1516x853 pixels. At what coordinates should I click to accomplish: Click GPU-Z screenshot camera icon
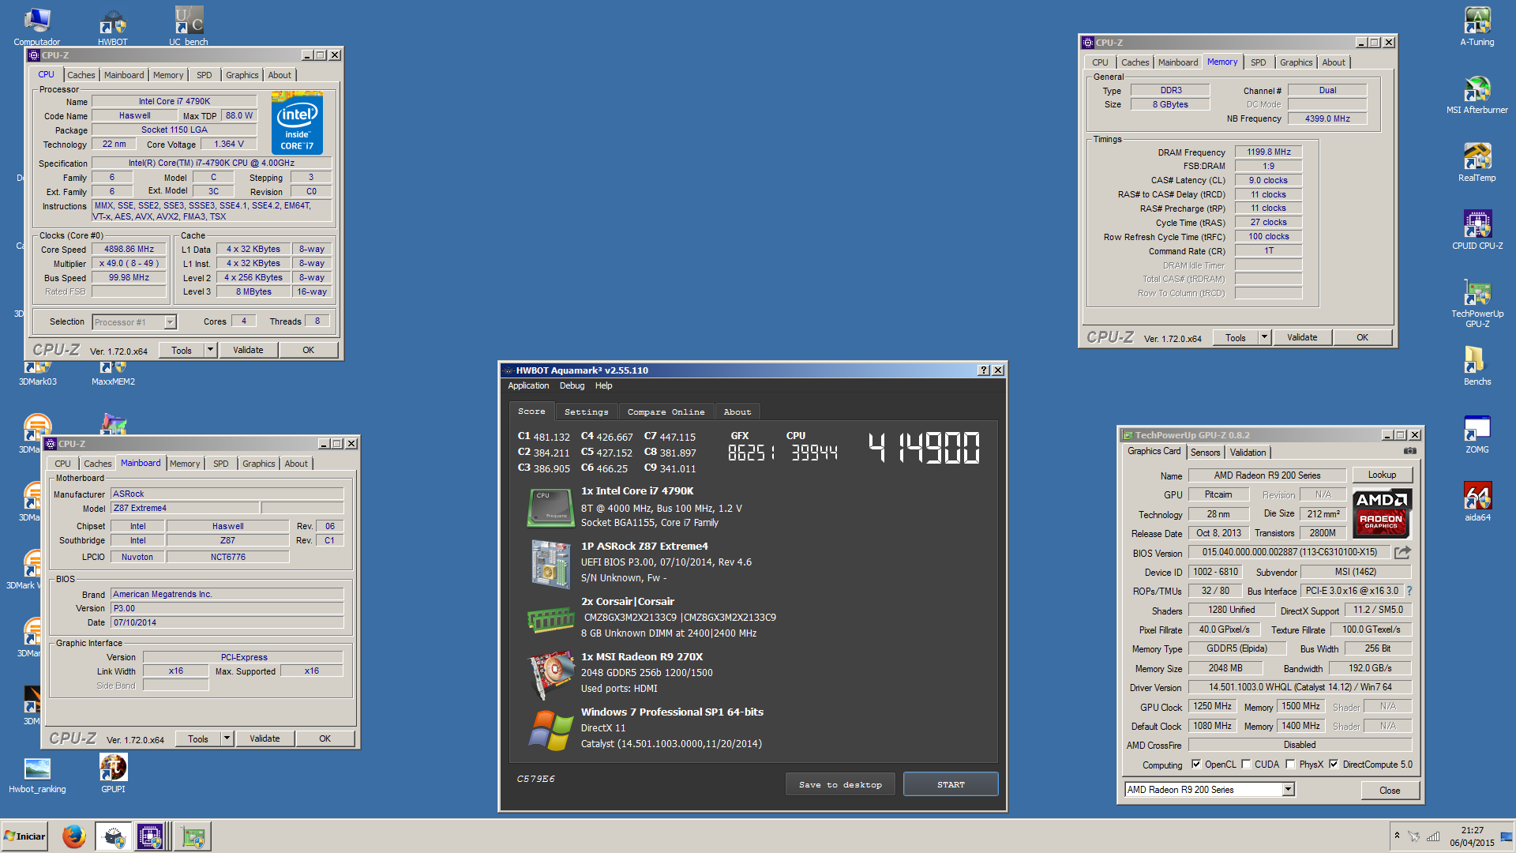tap(1409, 451)
